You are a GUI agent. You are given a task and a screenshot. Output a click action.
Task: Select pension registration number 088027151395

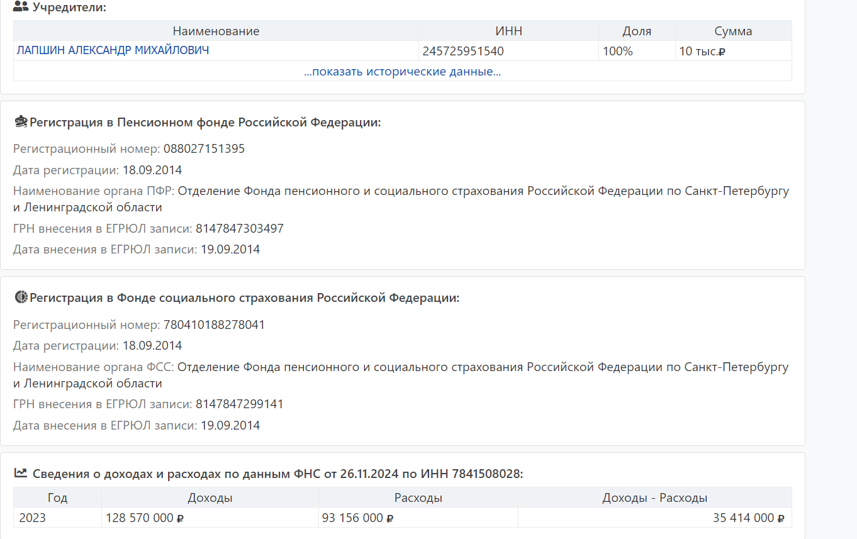point(204,149)
